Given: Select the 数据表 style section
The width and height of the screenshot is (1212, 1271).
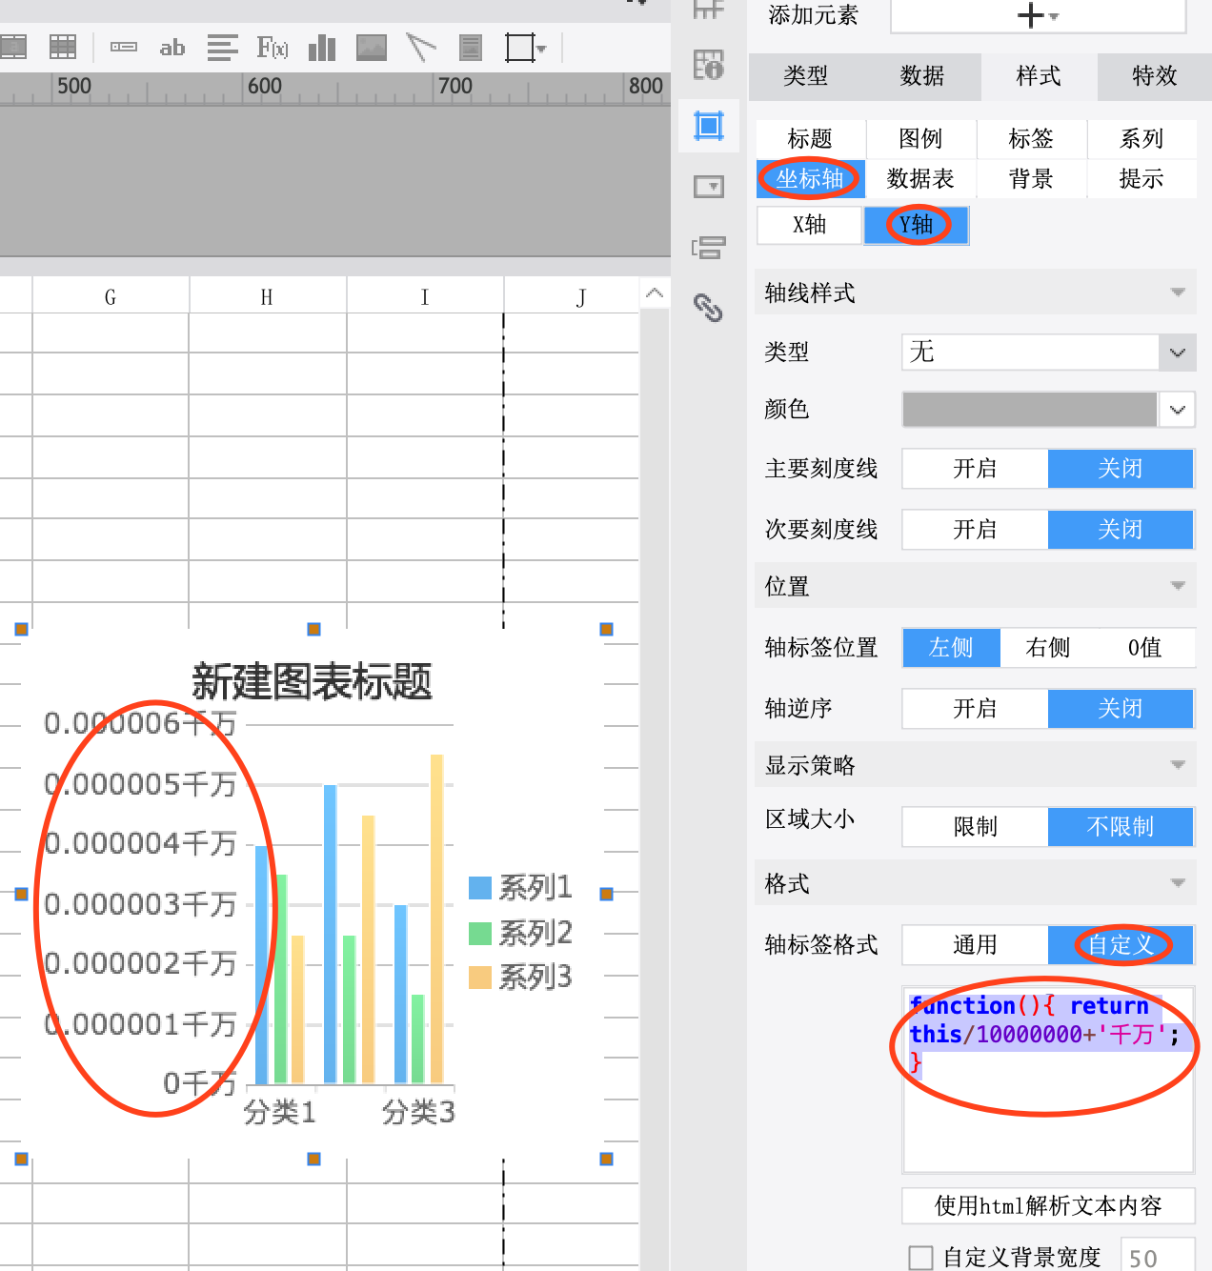Looking at the screenshot, I should pyautogui.click(x=921, y=179).
